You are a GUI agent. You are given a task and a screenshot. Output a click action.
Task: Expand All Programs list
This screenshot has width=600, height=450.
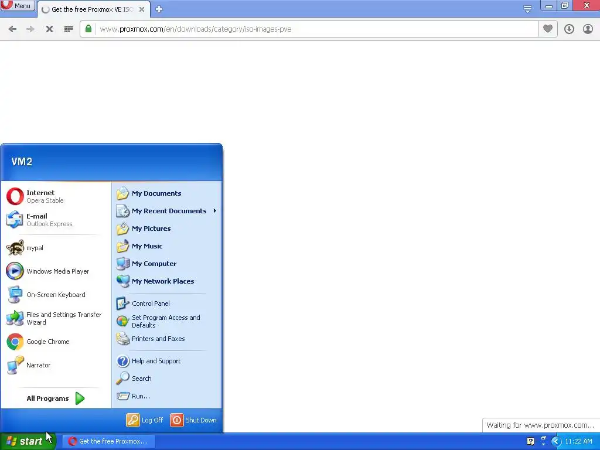coord(56,398)
